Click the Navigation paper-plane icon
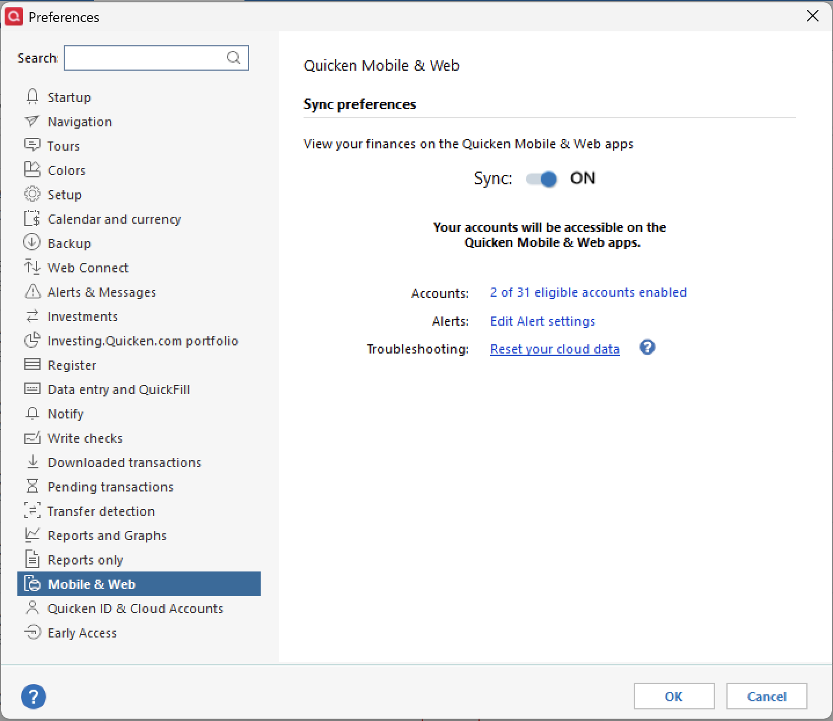 [32, 121]
